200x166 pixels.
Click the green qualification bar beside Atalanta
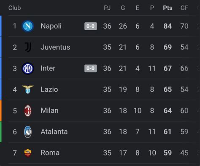coord(1,132)
